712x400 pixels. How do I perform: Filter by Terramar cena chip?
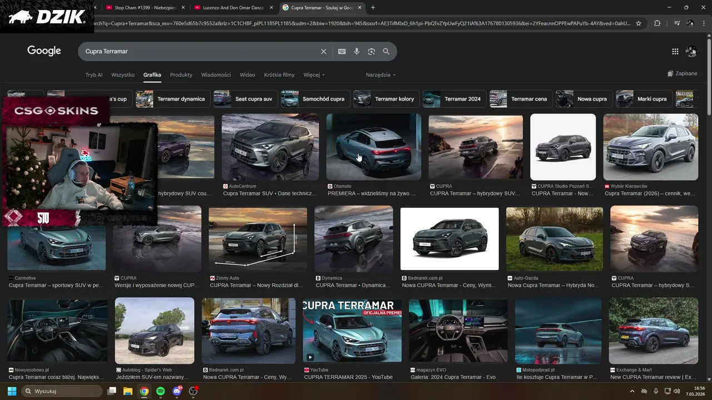pos(521,99)
